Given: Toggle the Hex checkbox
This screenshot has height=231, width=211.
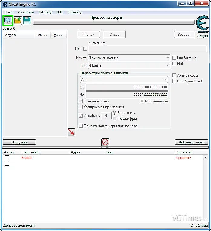Looking at the screenshot, I should click(x=85, y=49).
